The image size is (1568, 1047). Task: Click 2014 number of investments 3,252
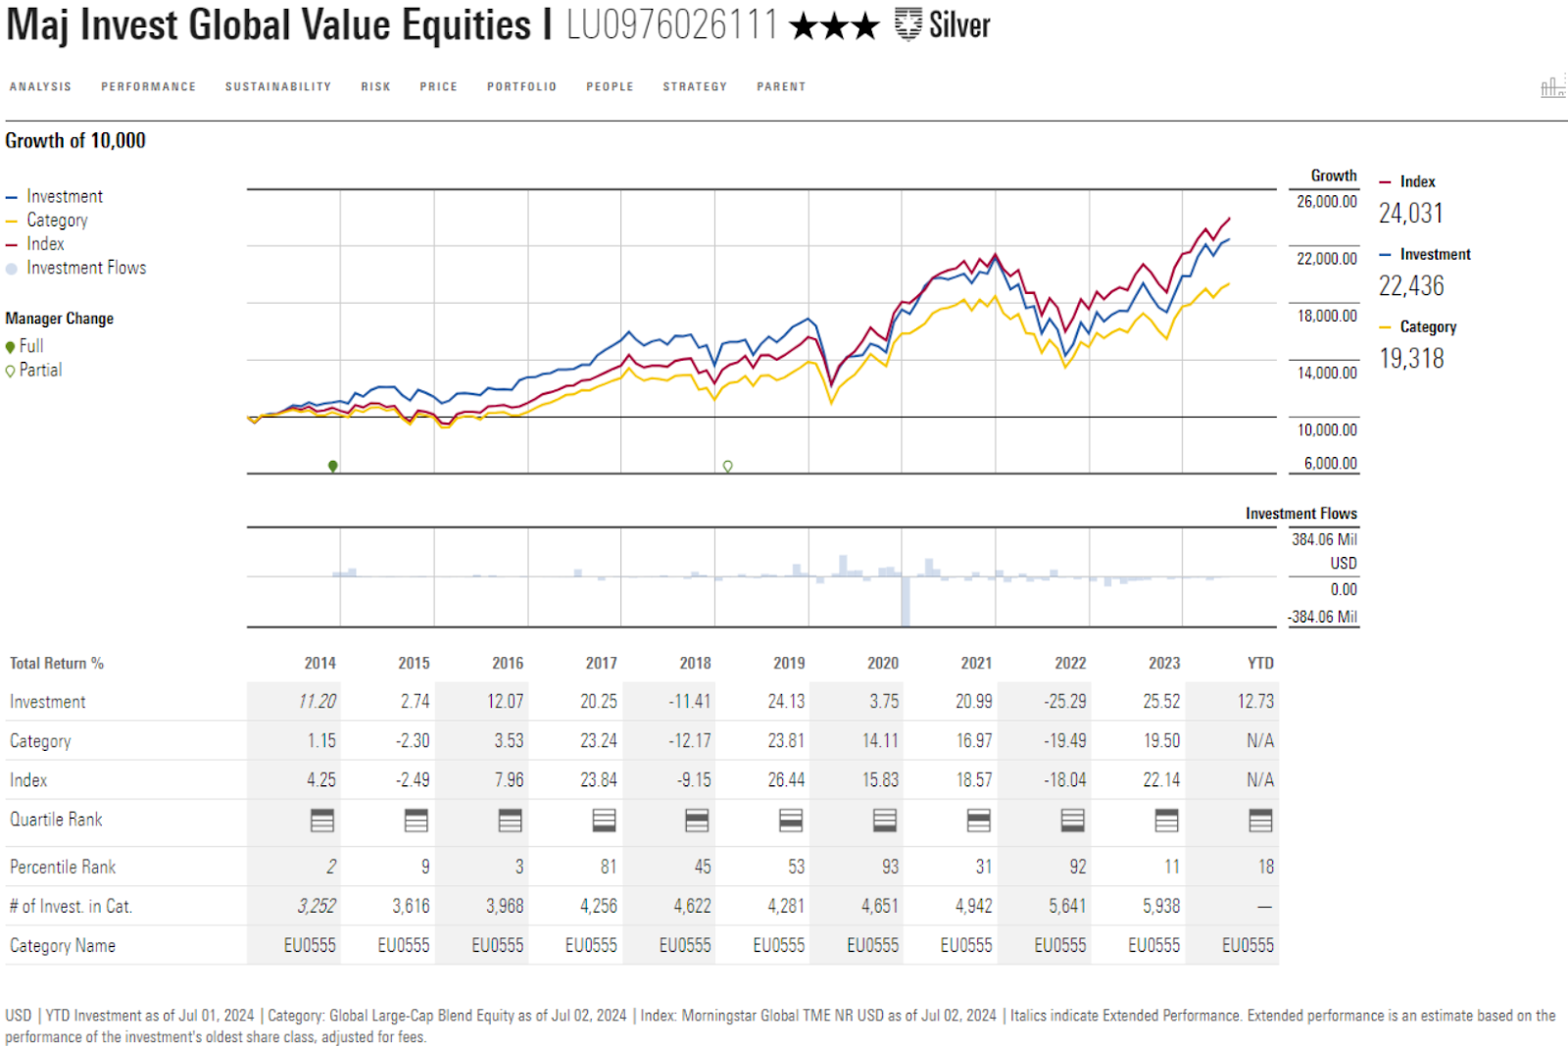tap(317, 907)
